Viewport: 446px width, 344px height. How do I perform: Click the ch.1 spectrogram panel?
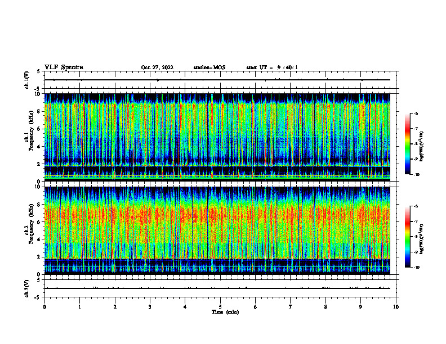coord(217,137)
